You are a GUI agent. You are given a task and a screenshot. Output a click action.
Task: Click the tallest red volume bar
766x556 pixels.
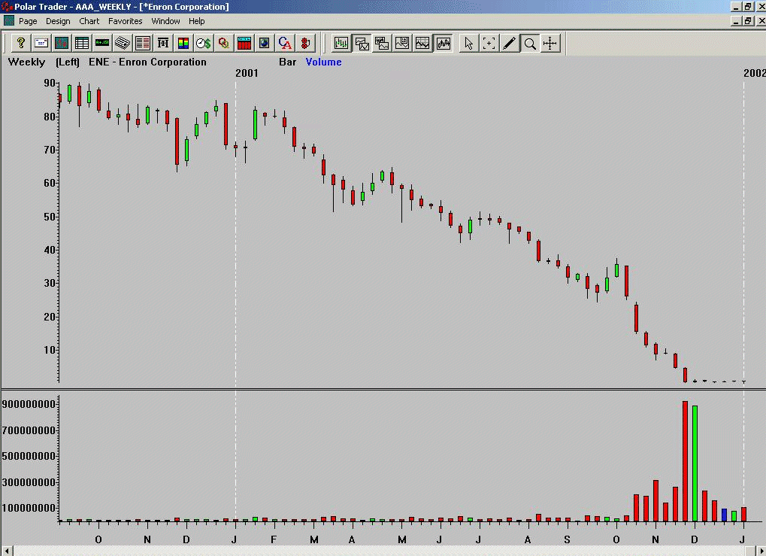pyautogui.click(x=685, y=461)
